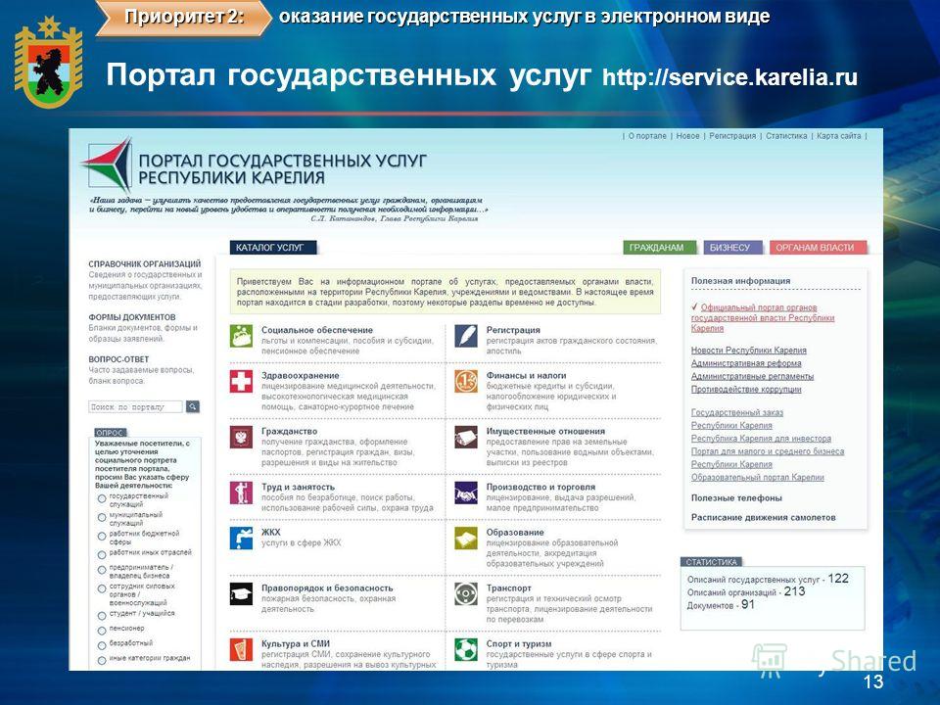Open Расписание движения самолетов link

[763, 517]
